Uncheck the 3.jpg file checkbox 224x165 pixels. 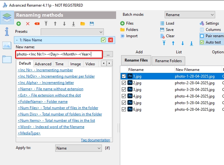[x=124, y=90]
